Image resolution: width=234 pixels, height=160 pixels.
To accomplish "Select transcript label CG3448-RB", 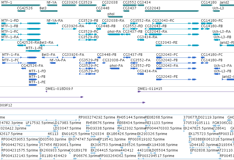I will [x=106, y=26].
